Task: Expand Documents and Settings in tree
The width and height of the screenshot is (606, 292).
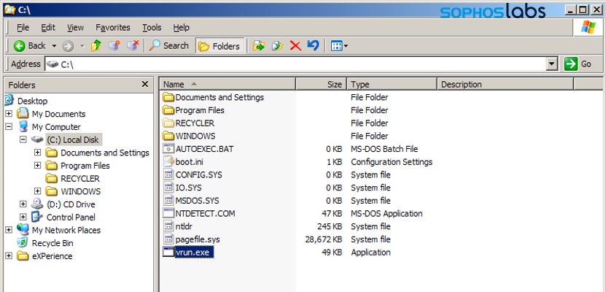Action: coord(37,153)
